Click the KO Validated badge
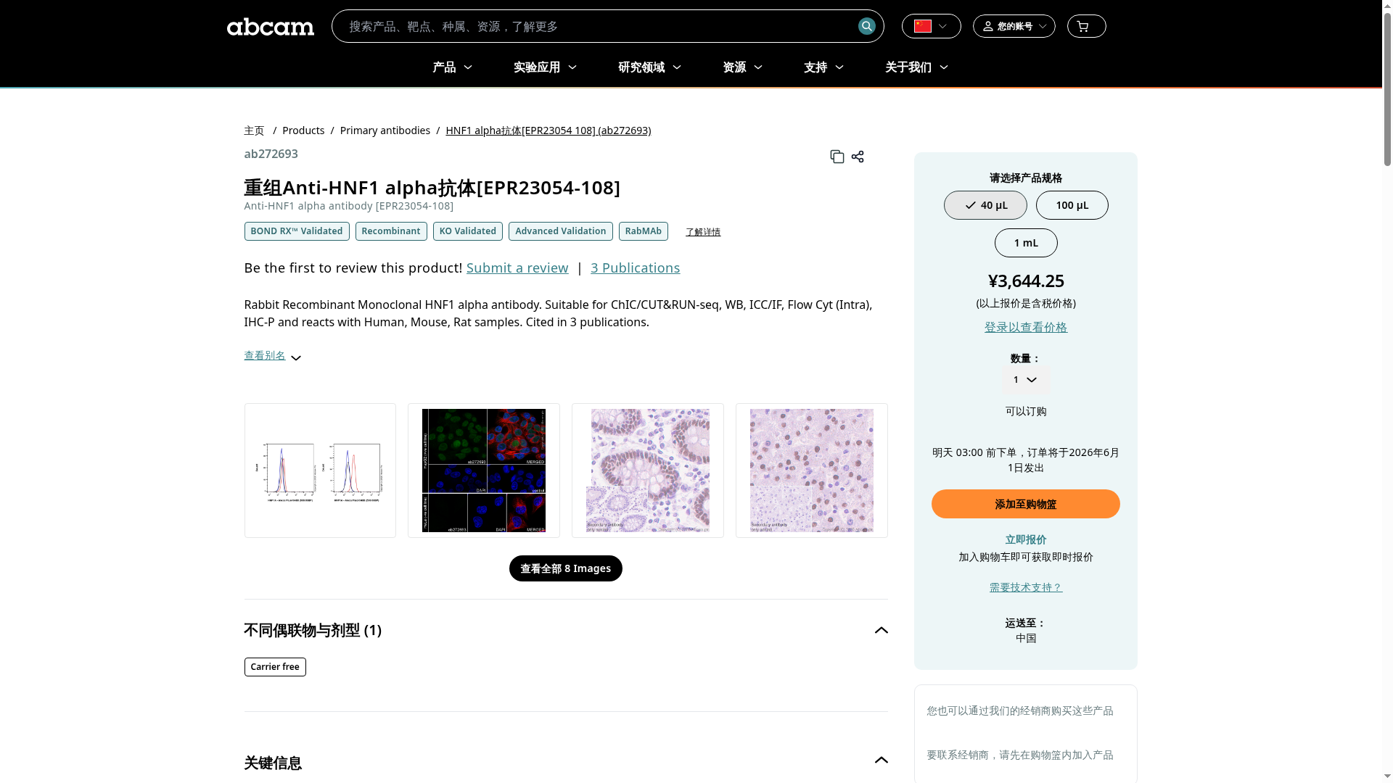1393x783 pixels. [468, 231]
